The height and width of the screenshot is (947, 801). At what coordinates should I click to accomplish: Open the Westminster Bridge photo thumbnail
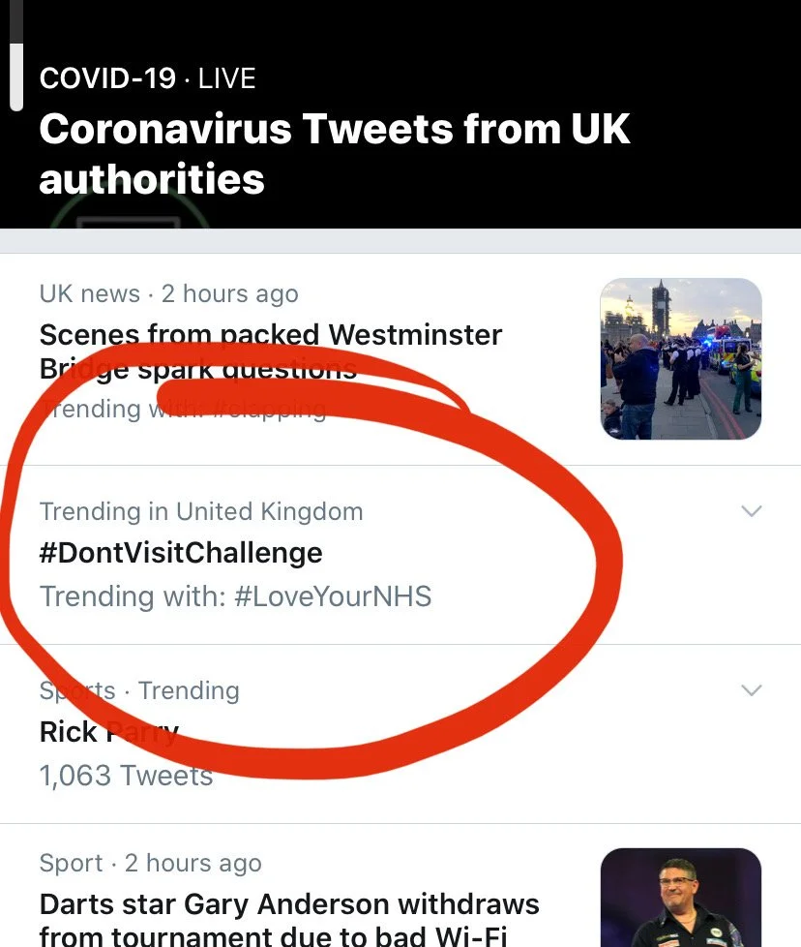[680, 358]
